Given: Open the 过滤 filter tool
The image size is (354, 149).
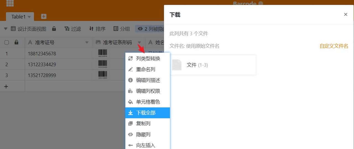Looking at the screenshot, I should (73, 29).
